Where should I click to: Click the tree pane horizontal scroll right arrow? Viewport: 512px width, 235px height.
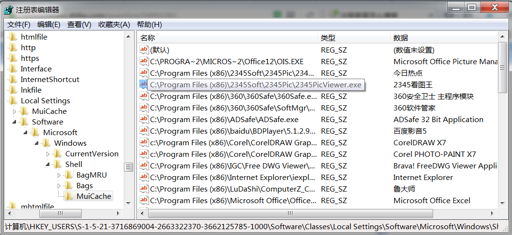(118, 213)
